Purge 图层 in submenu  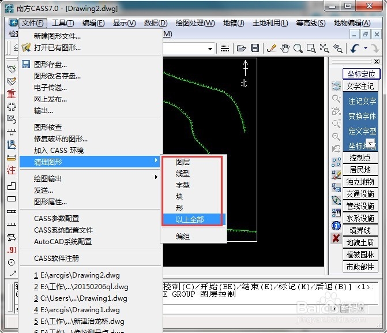[194, 162]
